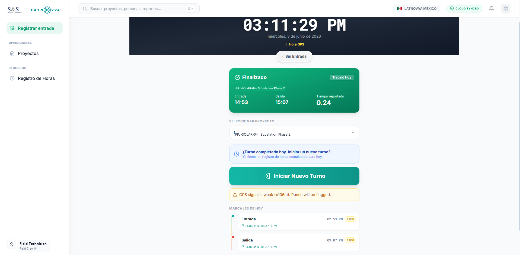
Task: Click the Tiempo reportado value 0.24
Action: [x=324, y=103]
